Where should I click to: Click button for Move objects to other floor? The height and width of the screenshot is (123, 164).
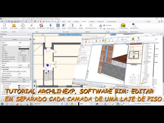(24, 57)
